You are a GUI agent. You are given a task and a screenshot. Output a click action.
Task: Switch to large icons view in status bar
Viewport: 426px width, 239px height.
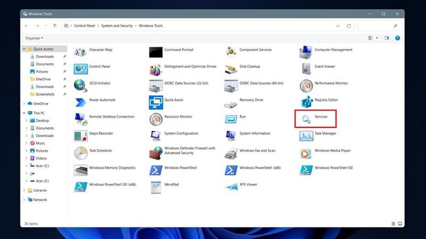click(400, 224)
